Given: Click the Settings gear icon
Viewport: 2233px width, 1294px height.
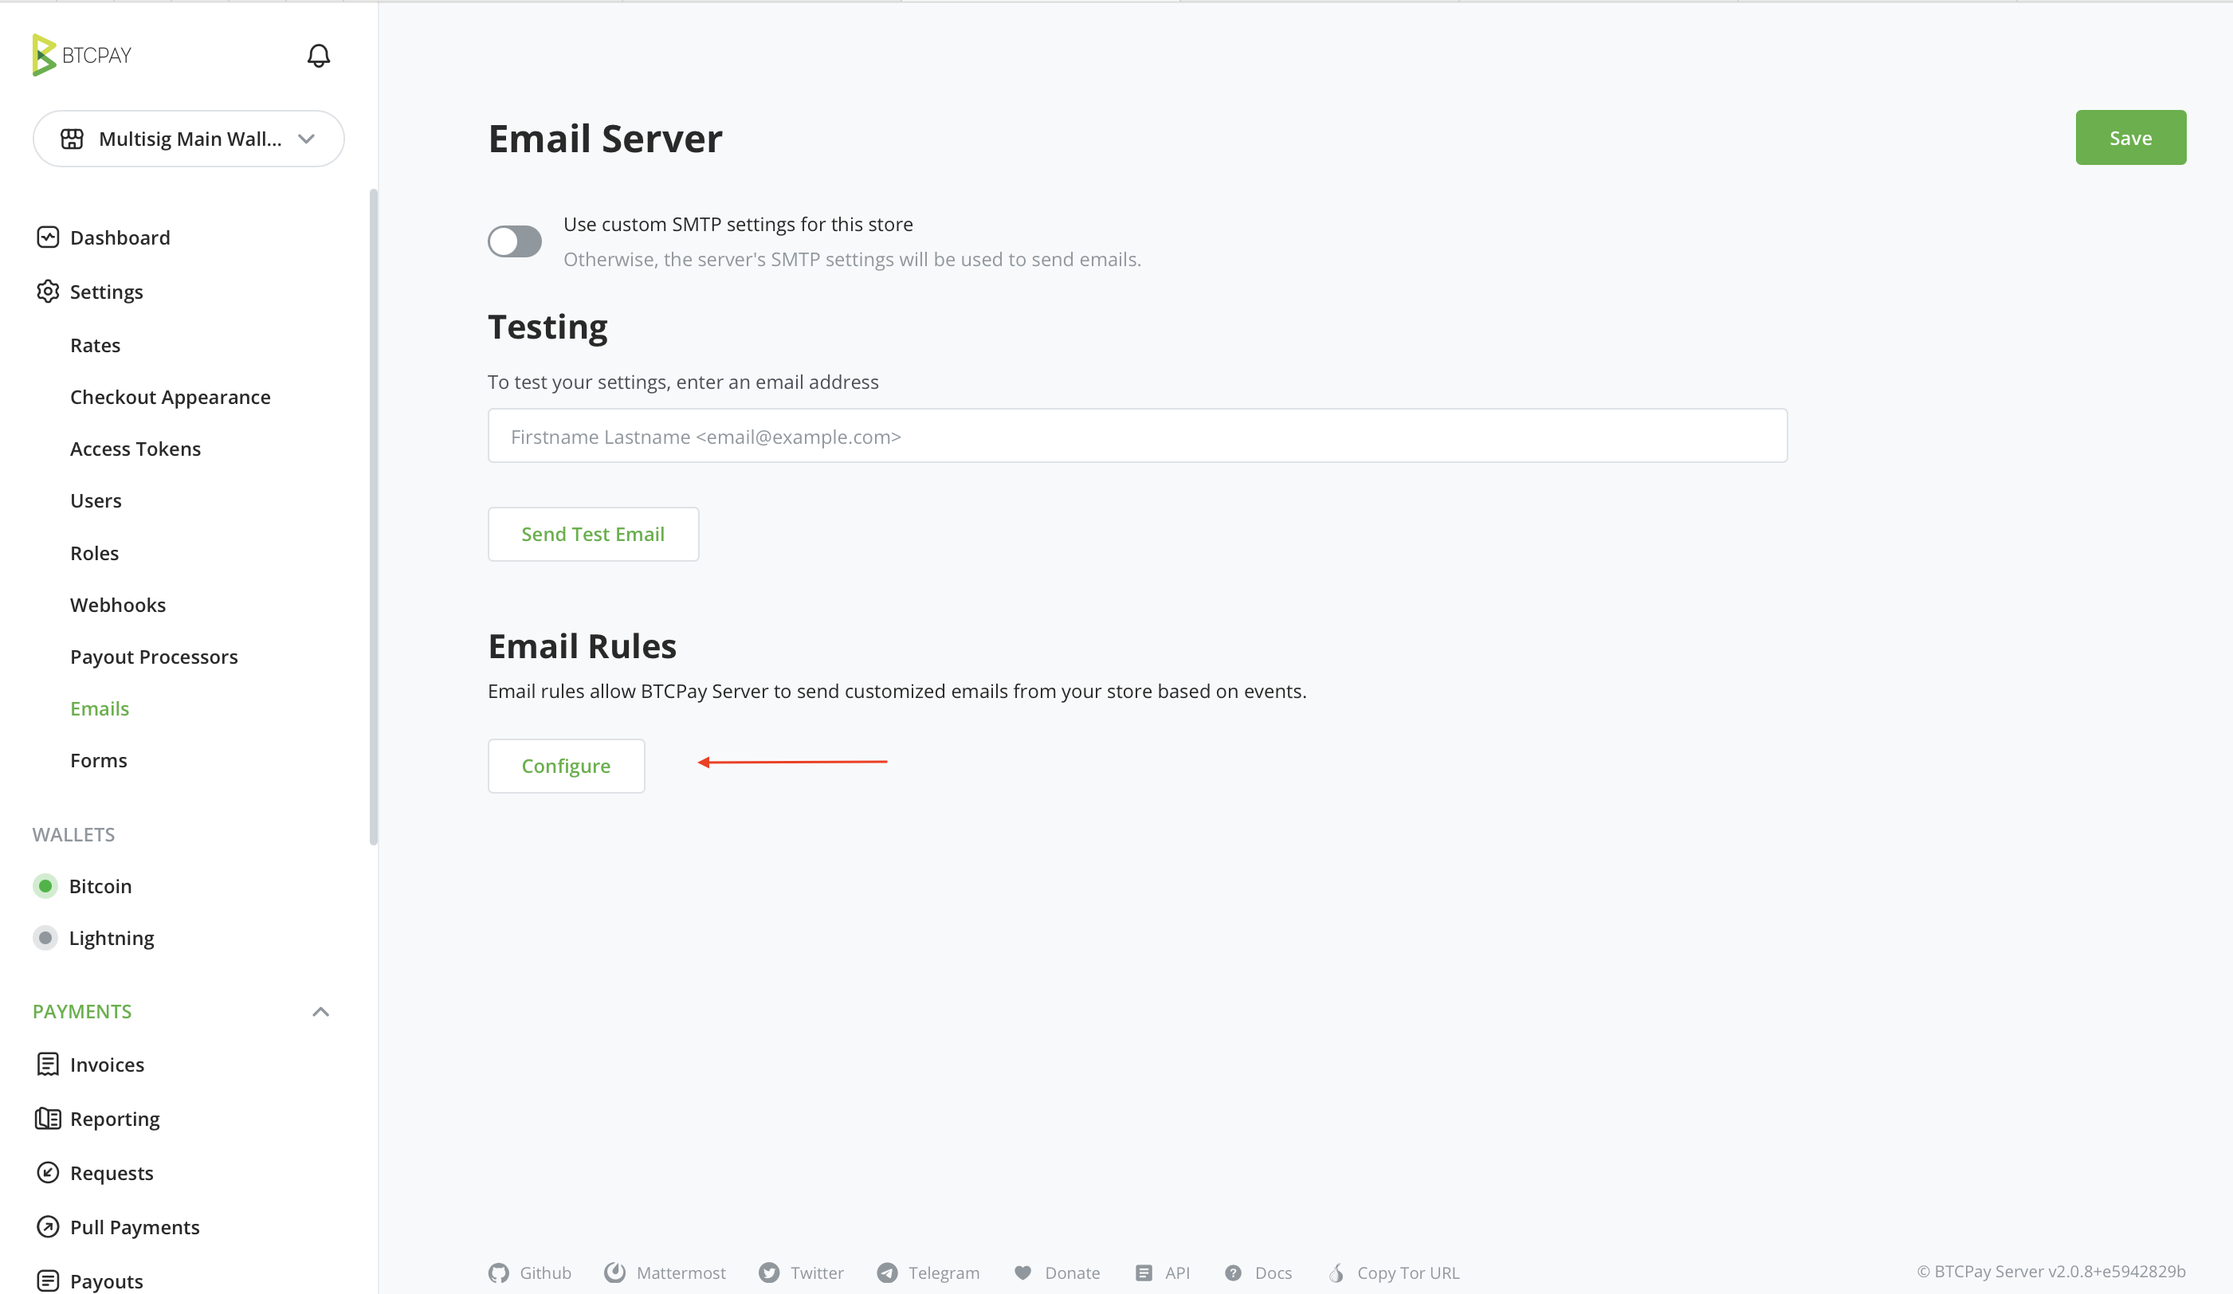Looking at the screenshot, I should pos(48,292).
